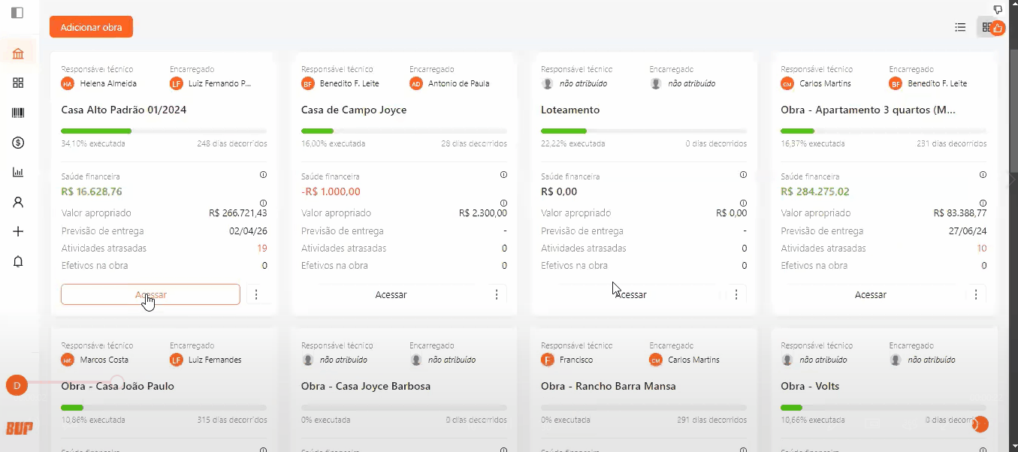Click name Marcos Costa
The width and height of the screenshot is (1018, 452).
(x=104, y=360)
